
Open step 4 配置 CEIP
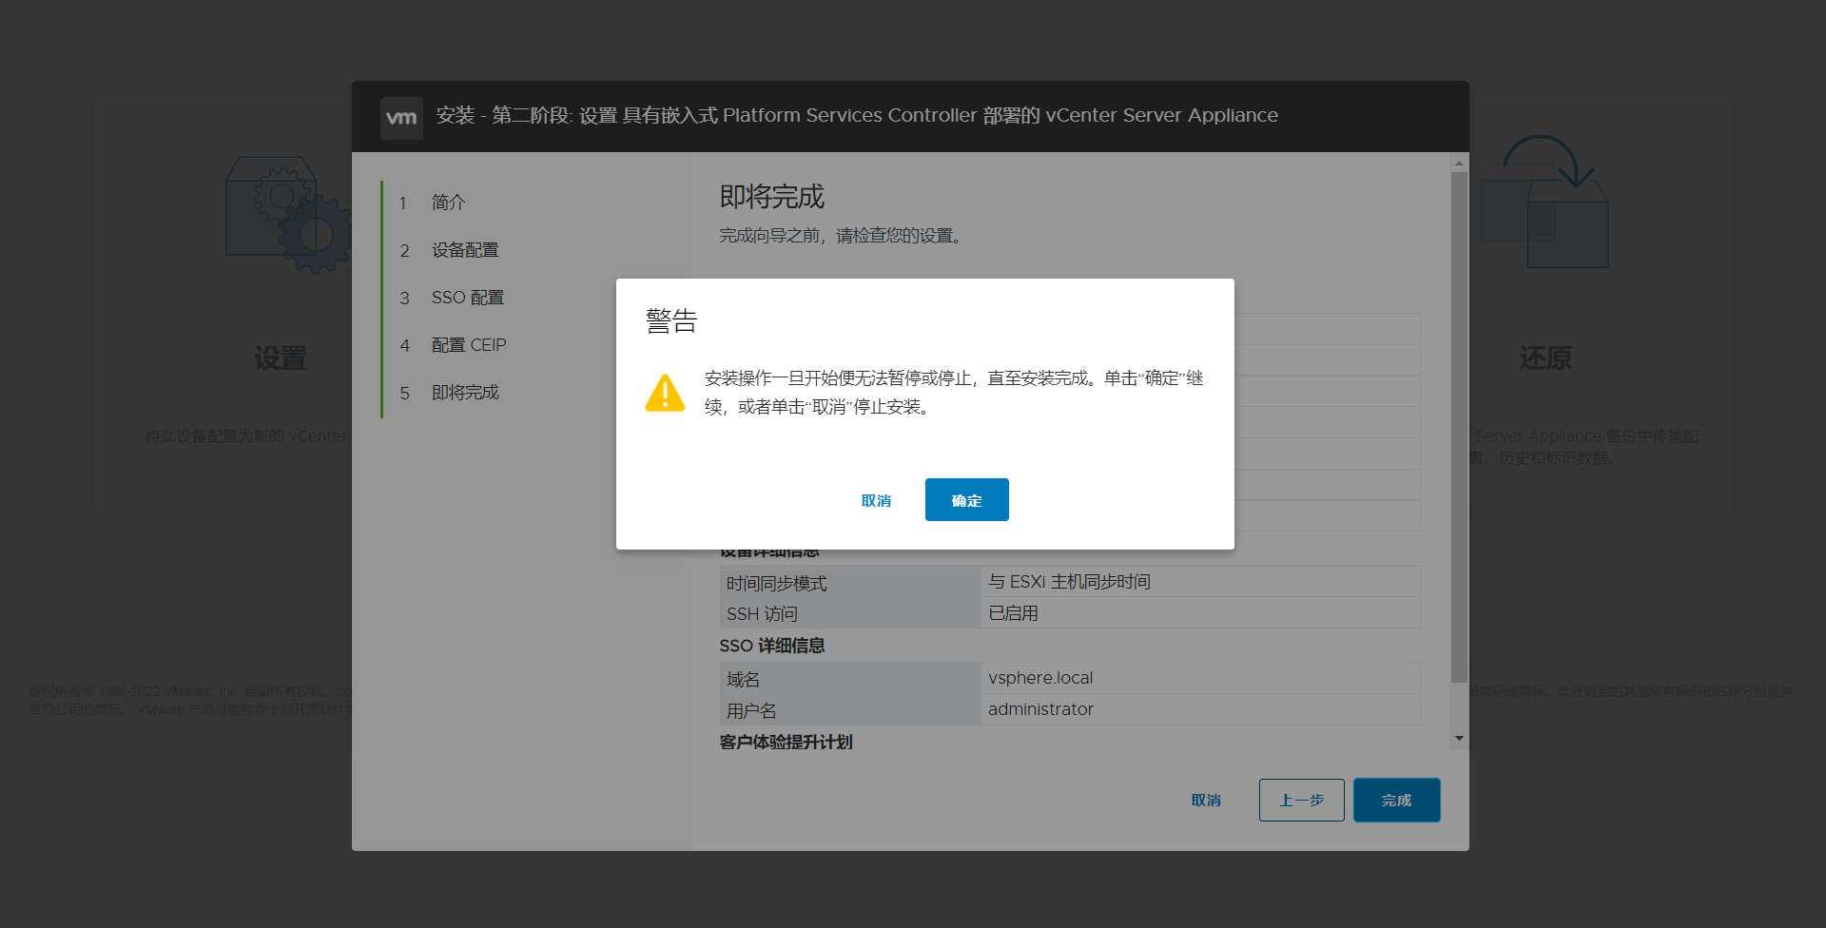coord(469,345)
